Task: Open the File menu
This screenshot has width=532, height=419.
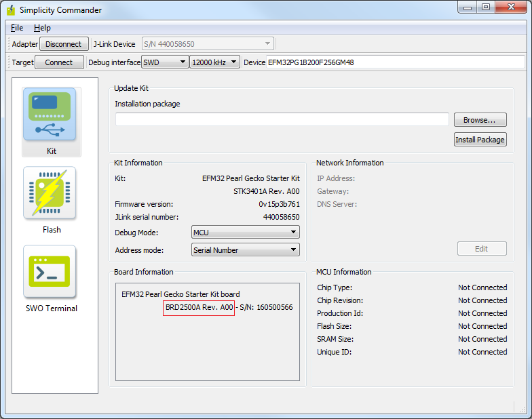Action: 17,28
